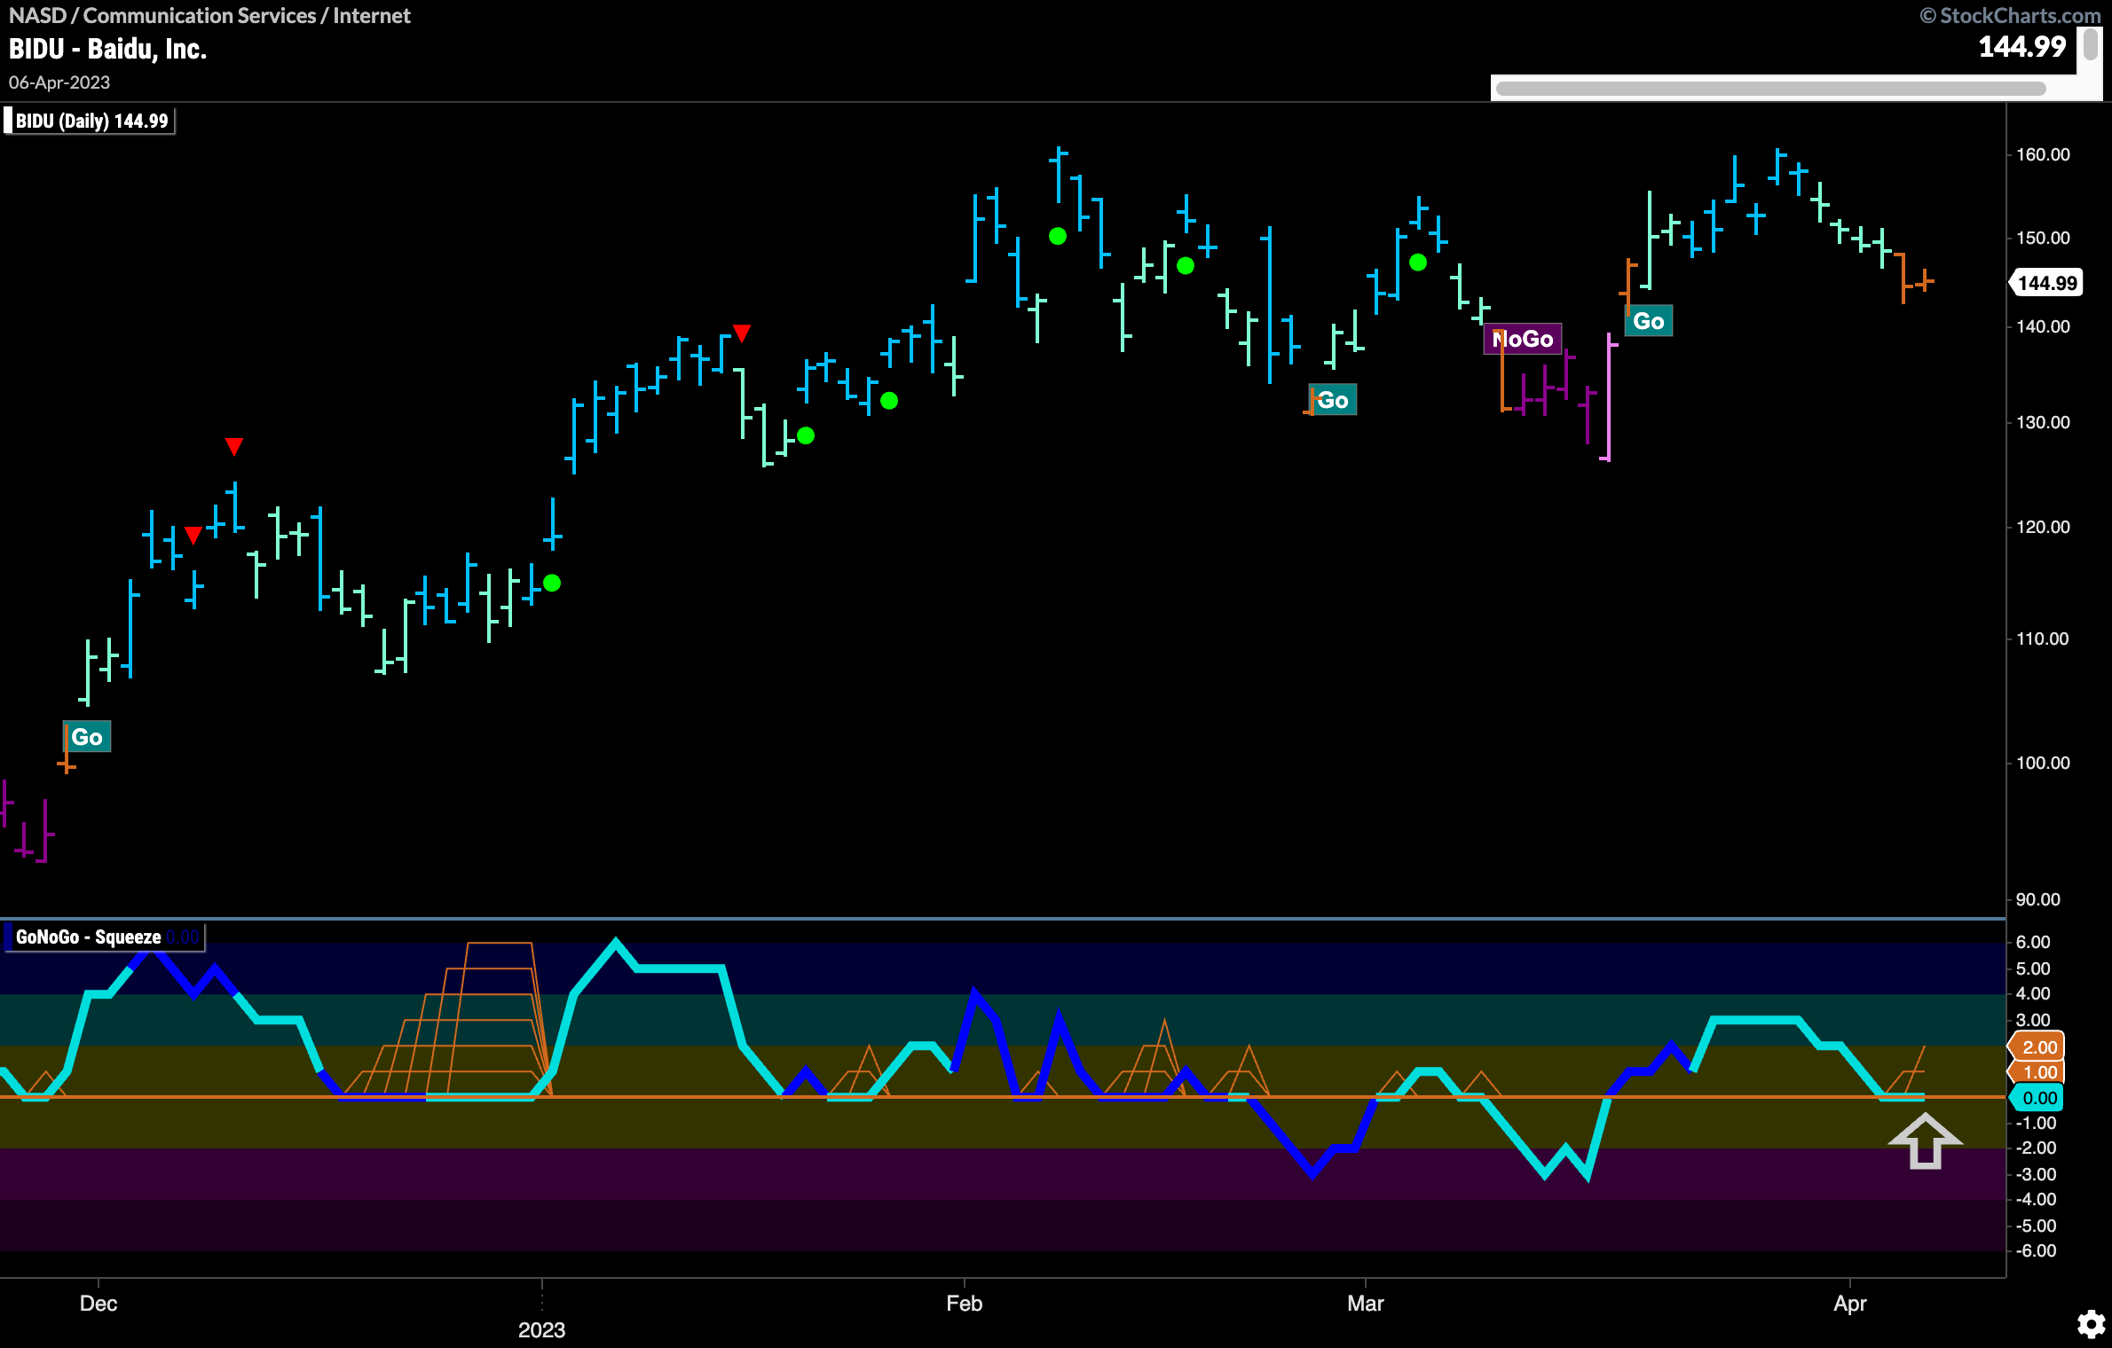Viewport: 2112px width, 1348px height.
Task: Open the chart settings gear icon
Action: point(2092,1324)
